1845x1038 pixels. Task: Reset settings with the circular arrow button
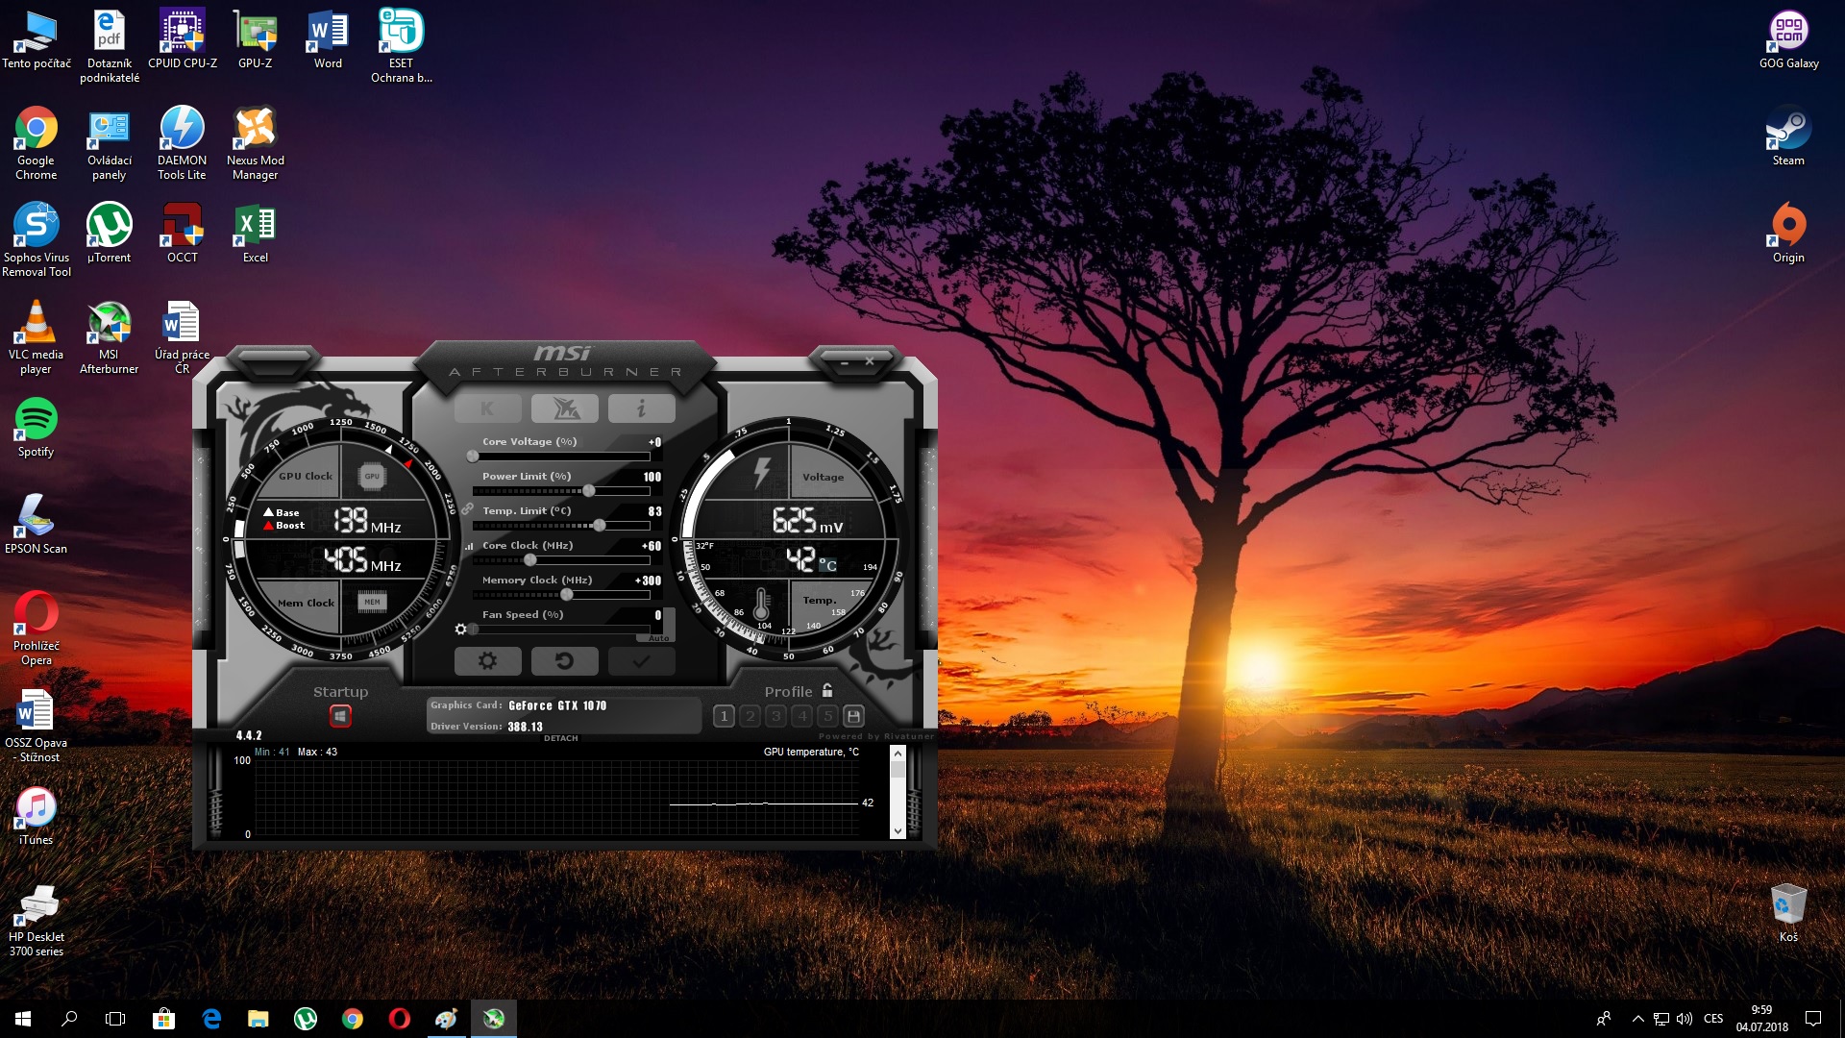pos(565,661)
